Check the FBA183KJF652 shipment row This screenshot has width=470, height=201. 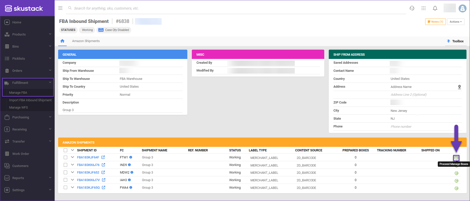coord(65,172)
